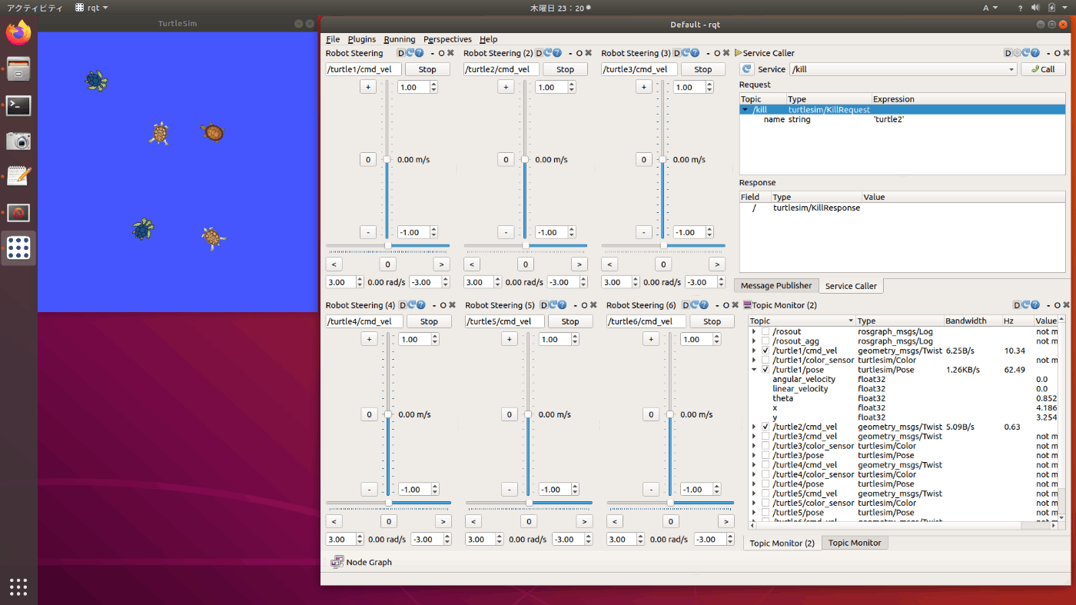Open help for Robot Steering (5) panel
The image size is (1076, 605).
(562, 305)
